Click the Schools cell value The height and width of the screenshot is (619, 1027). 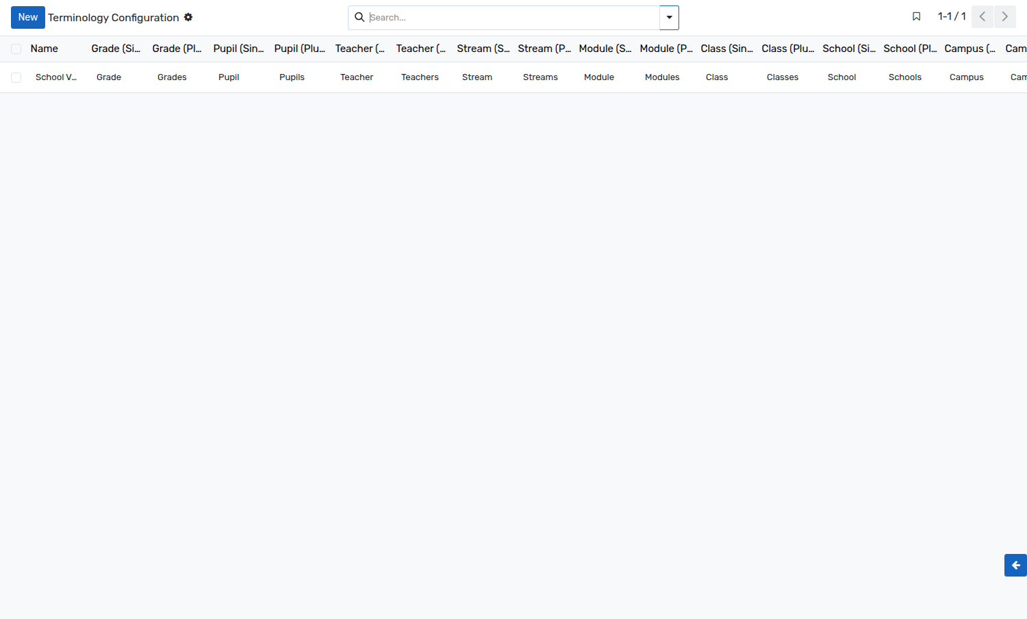click(905, 77)
